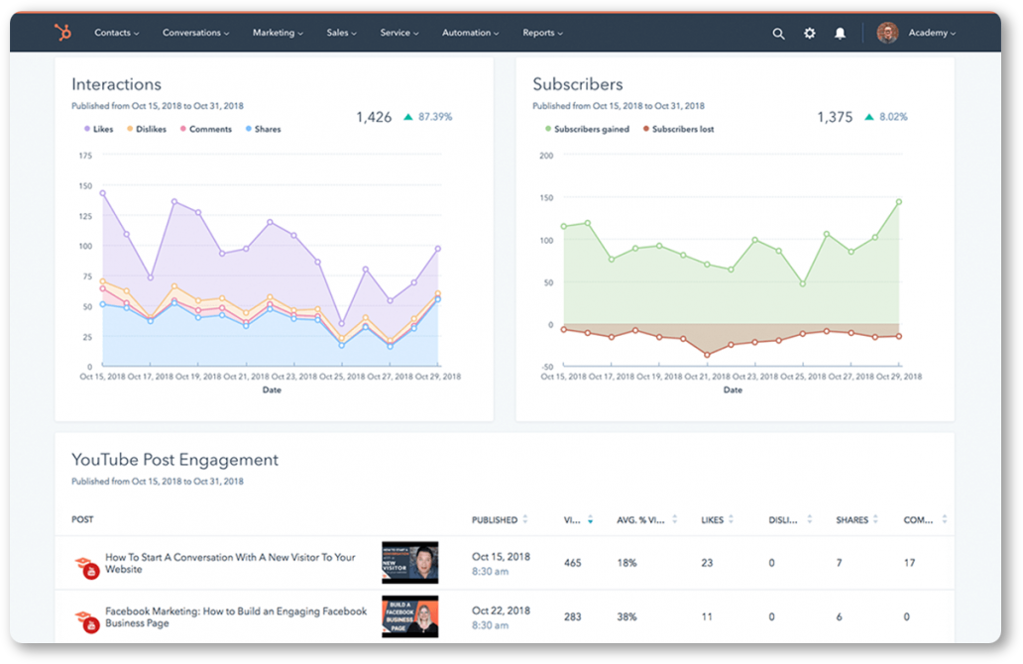Open Facebook Marketing post title link
The height and width of the screenshot is (664, 1023).
click(236, 617)
